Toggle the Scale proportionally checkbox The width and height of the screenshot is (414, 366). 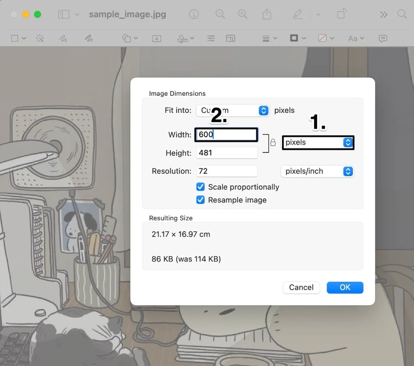coord(200,187)
